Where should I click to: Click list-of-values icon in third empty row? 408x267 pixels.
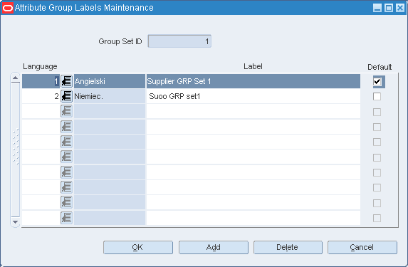tap(67, 111)
